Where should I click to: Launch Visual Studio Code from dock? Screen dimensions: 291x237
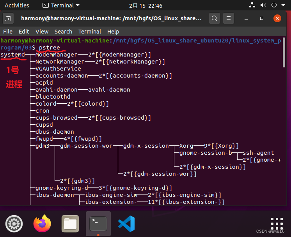(x=126, y=224)
